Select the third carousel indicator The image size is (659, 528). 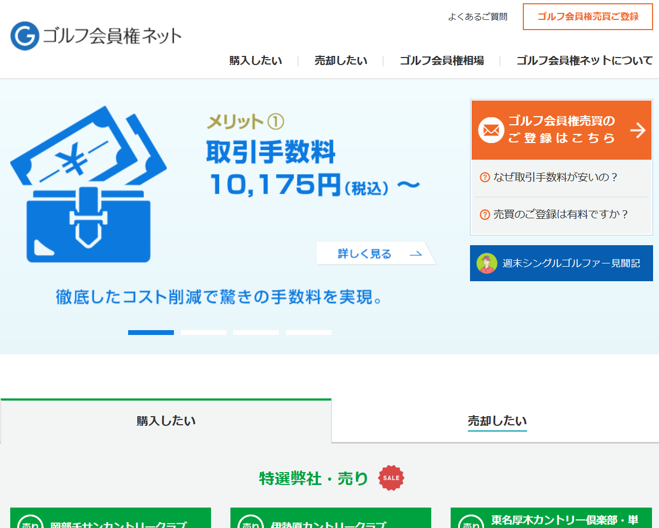click(256, 332)
